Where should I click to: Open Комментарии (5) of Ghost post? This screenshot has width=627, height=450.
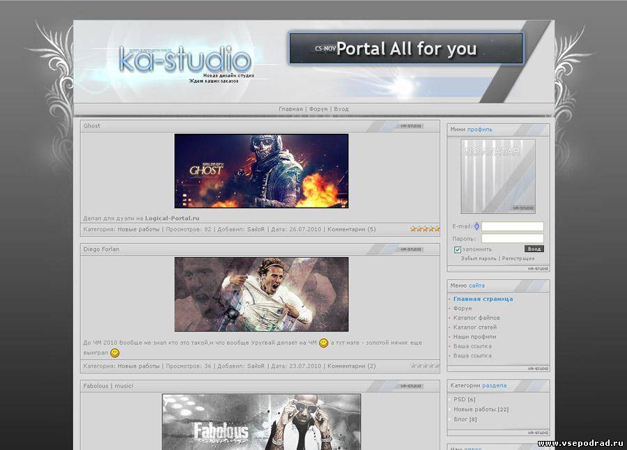(352, 229)
